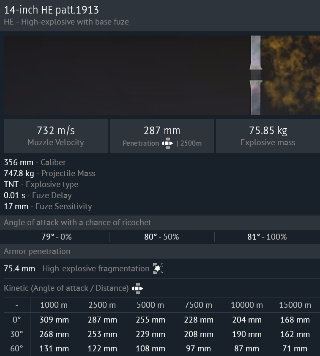Select the 80° - 50% ricochet cell
This screenshot has width=320, height=356.
[161, 237]
